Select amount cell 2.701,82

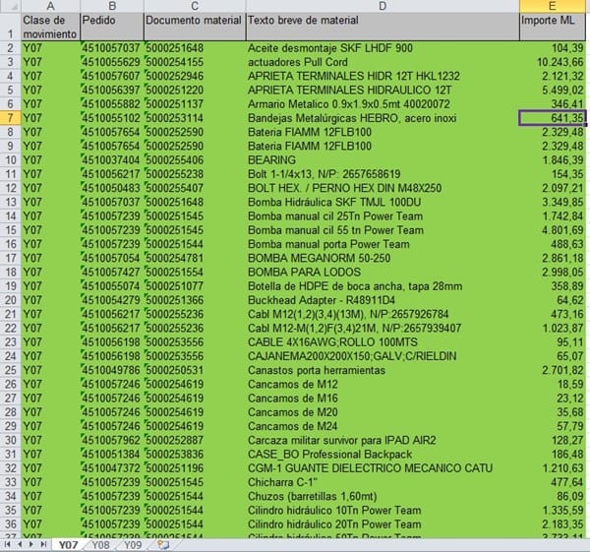(552, 370)
